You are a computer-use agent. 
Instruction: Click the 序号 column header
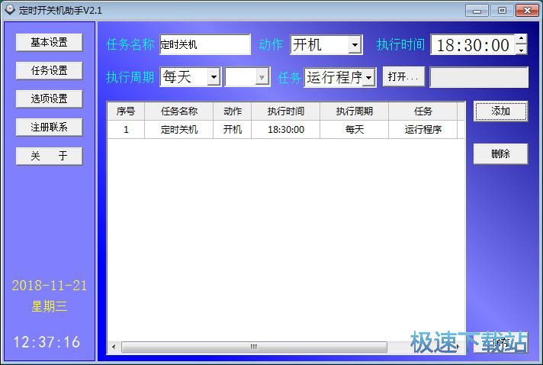pyautogui.click(x=126, y=111)
